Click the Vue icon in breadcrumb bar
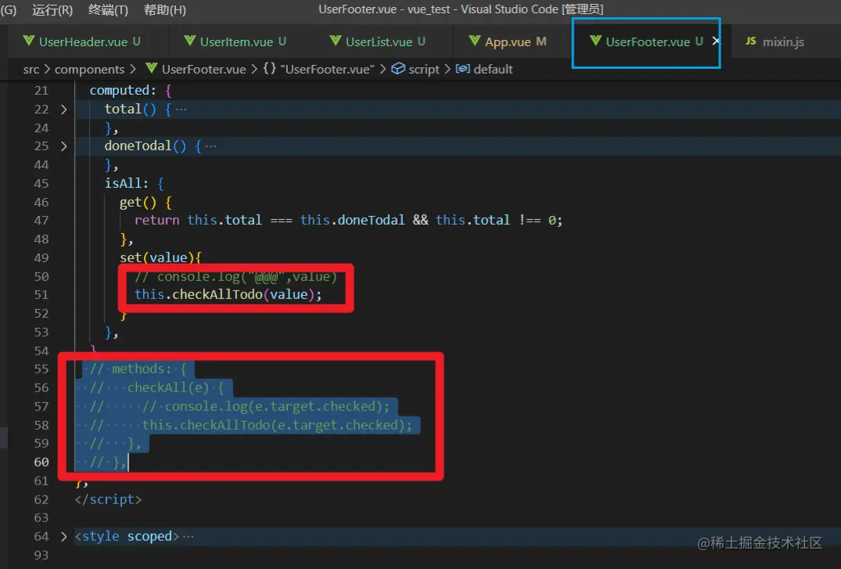Image resolution: width=841 pixels, height=569 pixels. [152, 69]
